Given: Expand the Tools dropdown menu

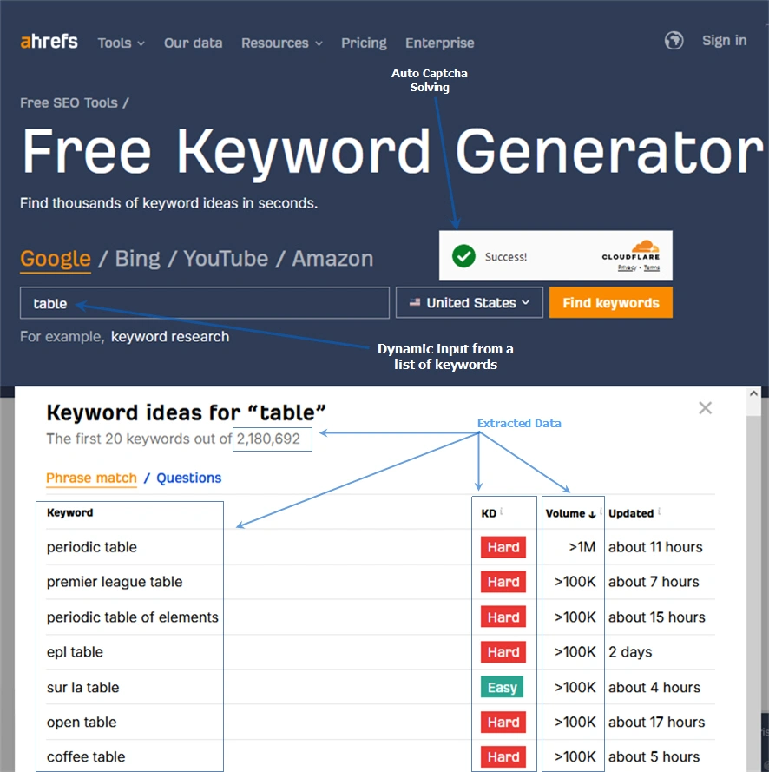Looking at the screenshot, I should (x=121, y=43).
